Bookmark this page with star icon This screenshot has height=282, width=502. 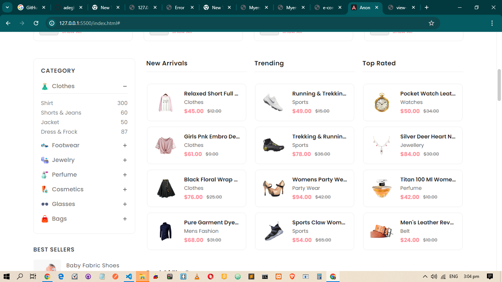pyautogui.click(x=431, y=23)
